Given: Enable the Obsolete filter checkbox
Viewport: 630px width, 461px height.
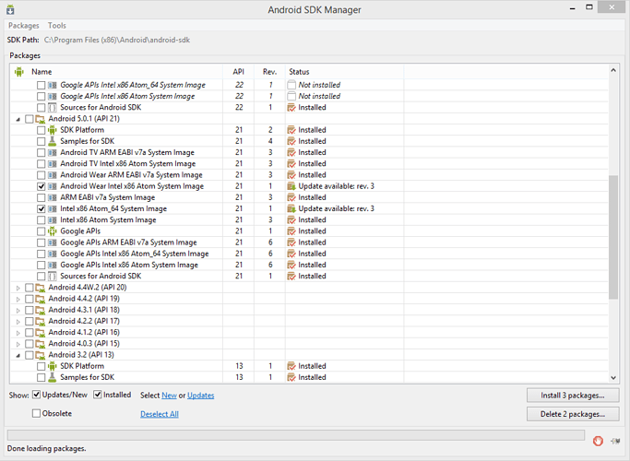Looking at the screenshot, I should click(x=36, y=413).
